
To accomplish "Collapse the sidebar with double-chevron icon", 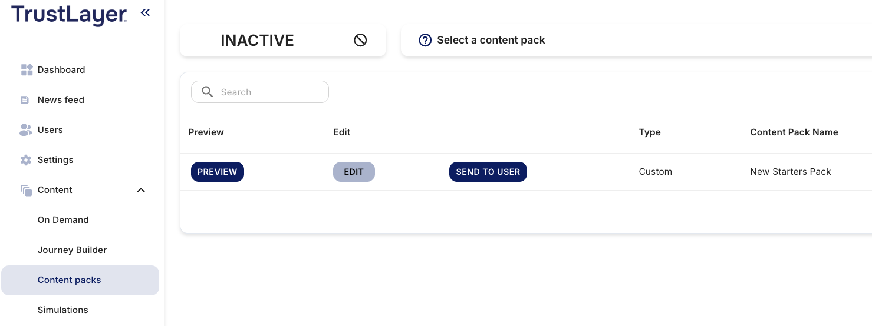I will (145, 12).
